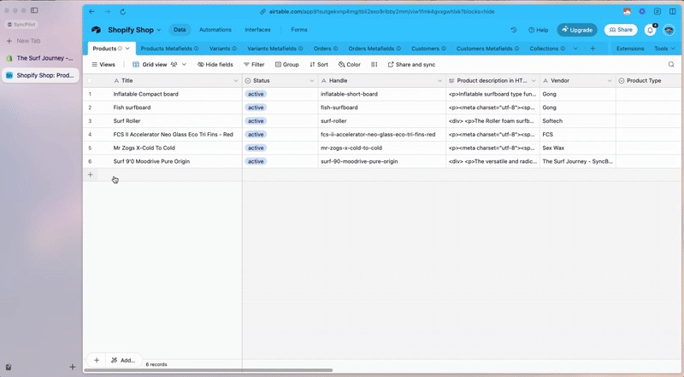The height and width of the screenshot is (377, 684).
Task: Click the purple browser extension icon
Action: point(642,12)
